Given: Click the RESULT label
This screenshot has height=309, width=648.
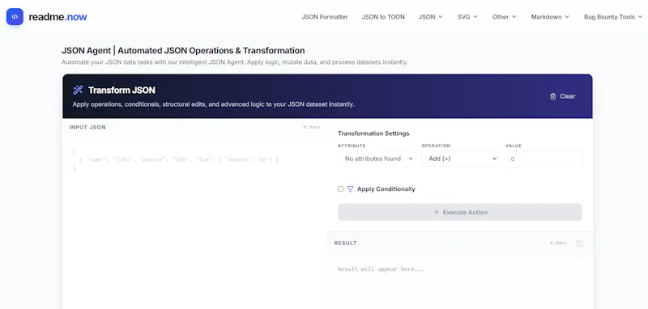Looking at the screenshot, I should tap(346, 243).
